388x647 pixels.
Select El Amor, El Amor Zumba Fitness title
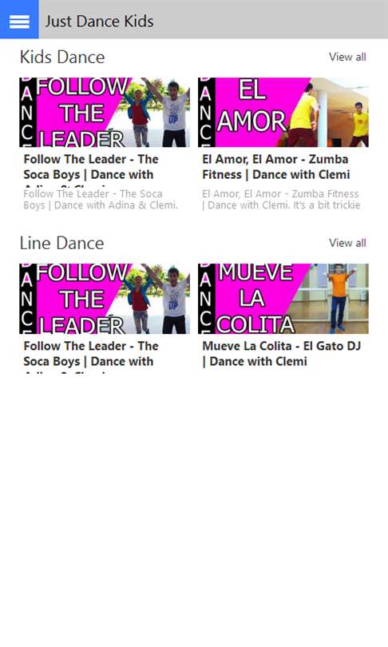click(x=276, y=167)
